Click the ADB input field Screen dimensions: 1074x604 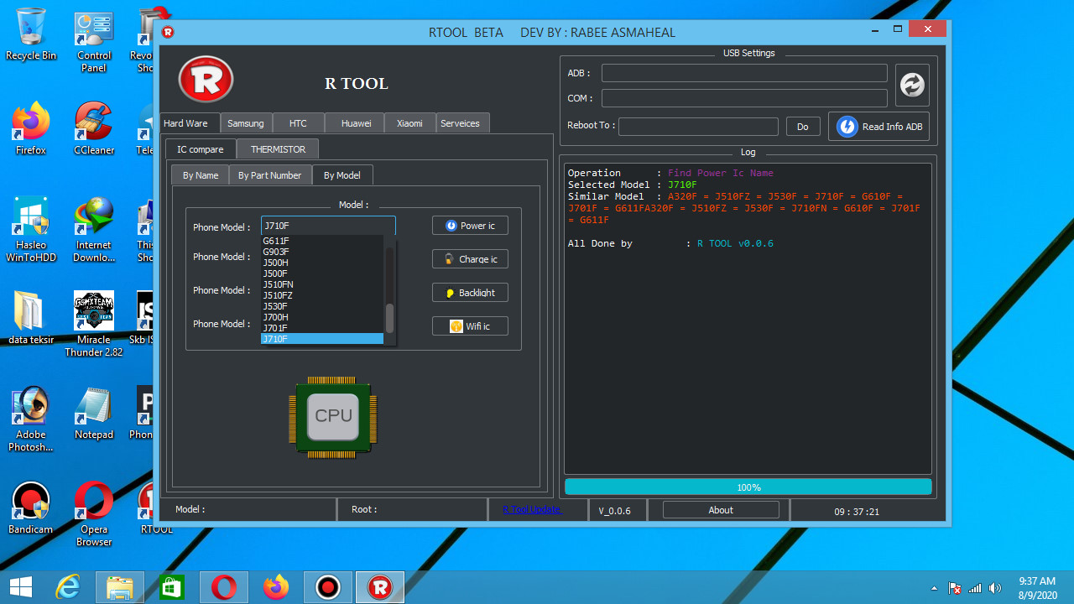[x=744, y=73]
